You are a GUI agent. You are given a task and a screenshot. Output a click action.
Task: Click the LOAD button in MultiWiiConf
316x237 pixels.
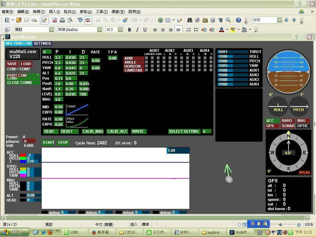[x=26, y=64]
